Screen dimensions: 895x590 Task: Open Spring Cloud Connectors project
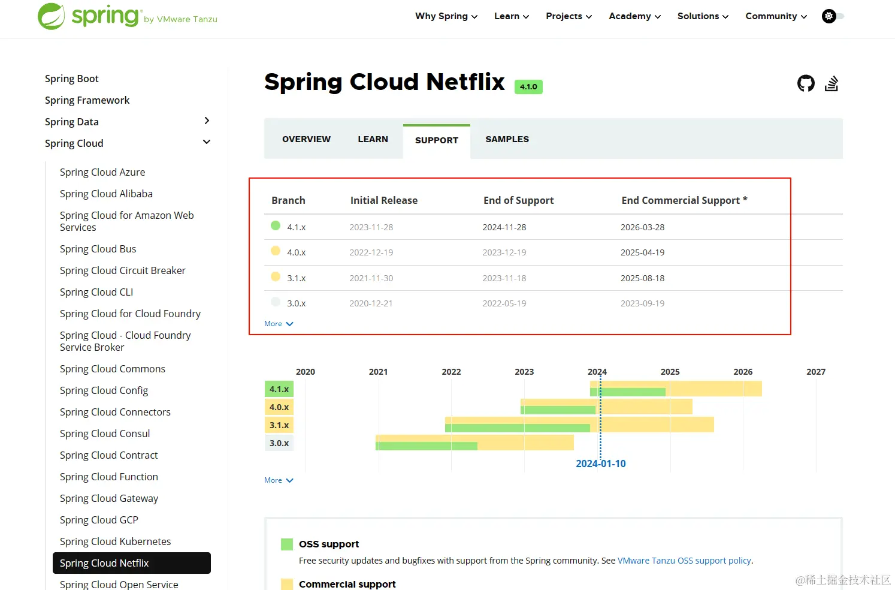tap(115, 412)
